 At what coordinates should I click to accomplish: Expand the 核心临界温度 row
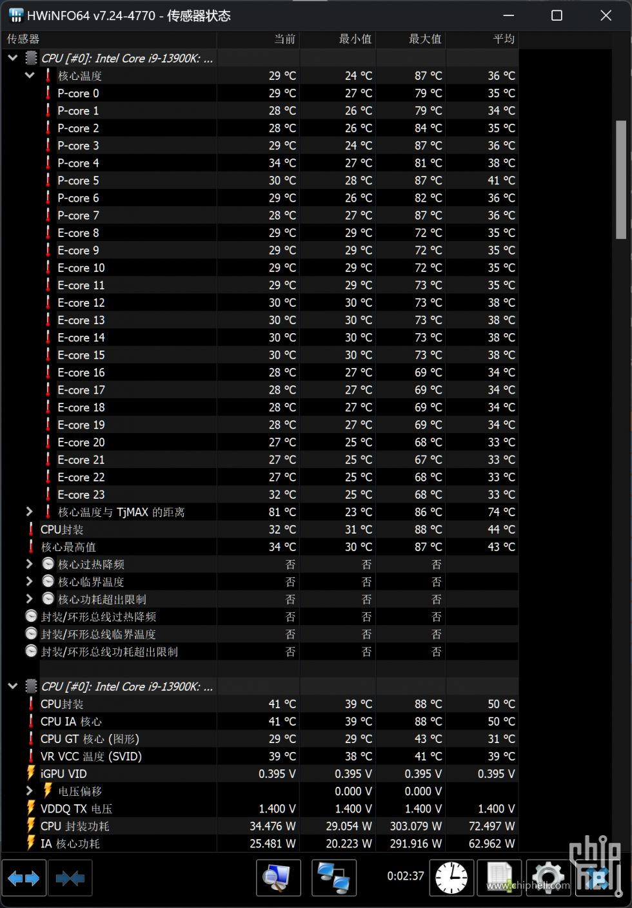(30, 581)
